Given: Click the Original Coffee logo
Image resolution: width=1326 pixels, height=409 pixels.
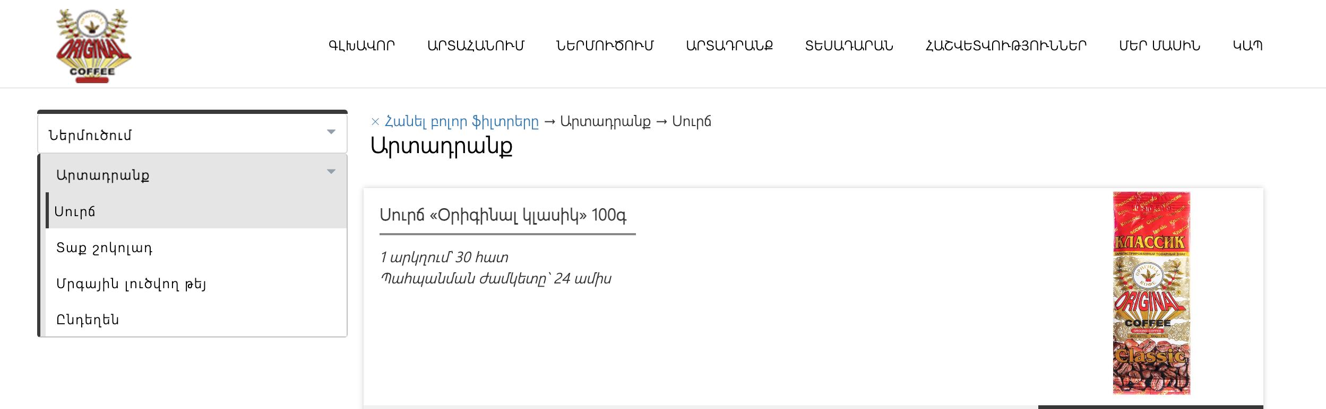Looking at the screenshot, I should (x=94, y=46).
